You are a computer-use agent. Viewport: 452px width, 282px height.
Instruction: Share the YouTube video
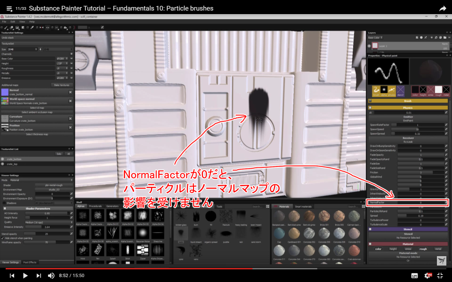click(443, 8)
